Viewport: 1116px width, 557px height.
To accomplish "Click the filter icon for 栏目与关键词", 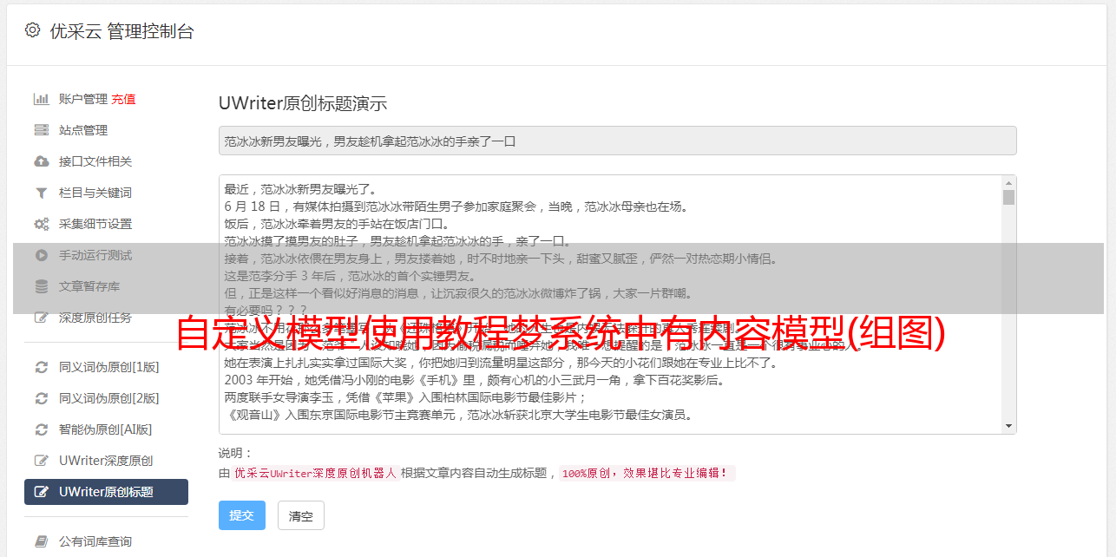I will (x=41, y=193).
